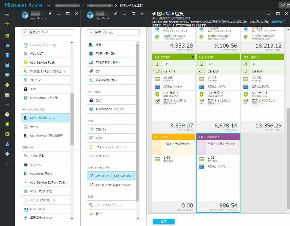Image resolution: width=290 pixels, height=226 pixels.
Task: Open タグ menu item
Action: coord(111,71)
